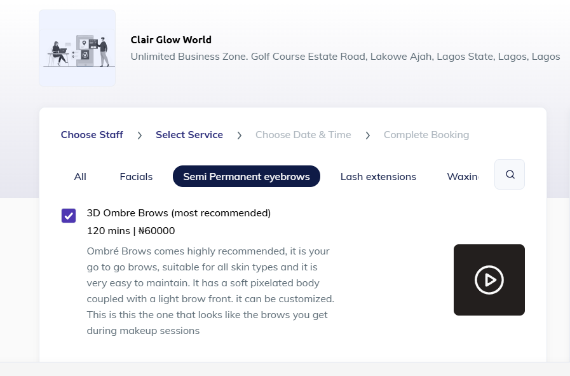Click the Ombré Brows description paragraph
The height and width of the screenshot is (376, 570).
[x=210, y=291]
